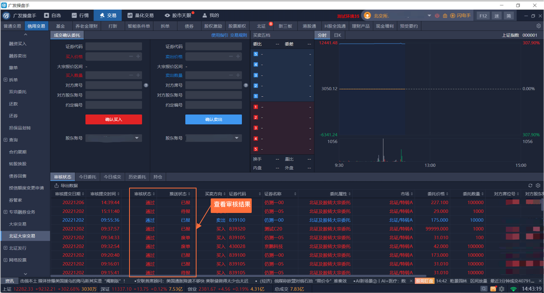Viewport: 544px width, 293px height.
Task: Click the 确认买入 button
Action: (x=114, y=119)
